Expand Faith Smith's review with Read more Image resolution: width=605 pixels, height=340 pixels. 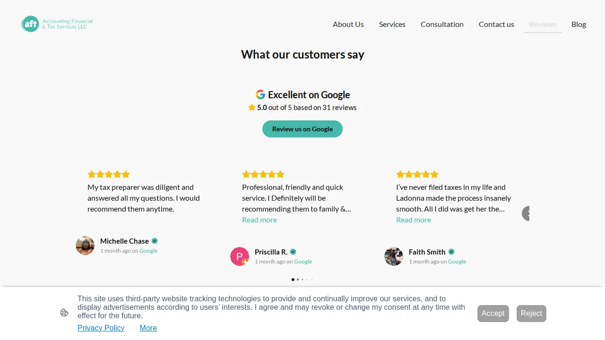coord(414,220)
